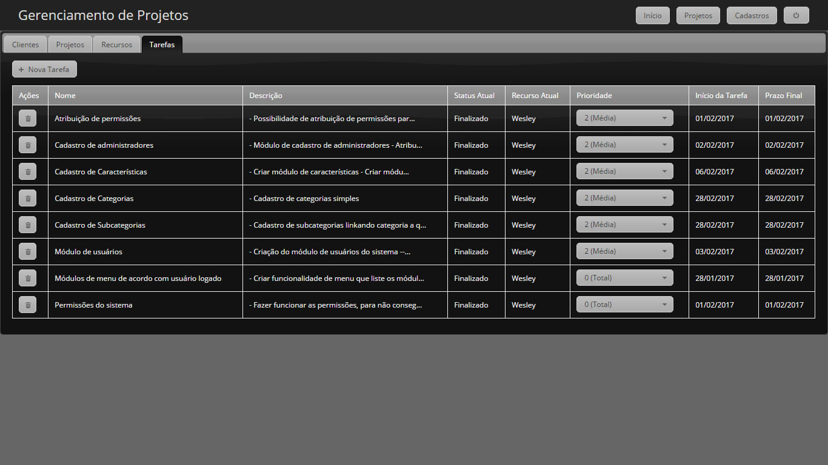Screen dimensions: 828x465
Task: Delete the Cadastro de administradores task
Action: coord(28,145)
